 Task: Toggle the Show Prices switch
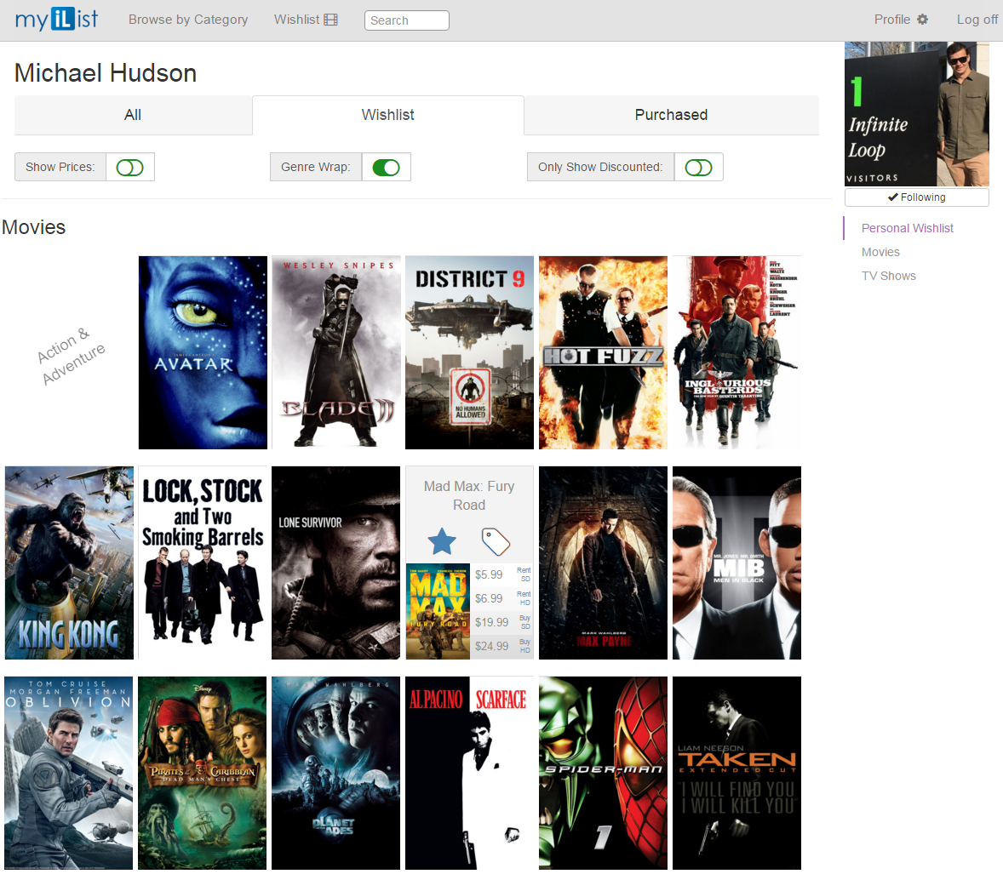tap(130, 168)
